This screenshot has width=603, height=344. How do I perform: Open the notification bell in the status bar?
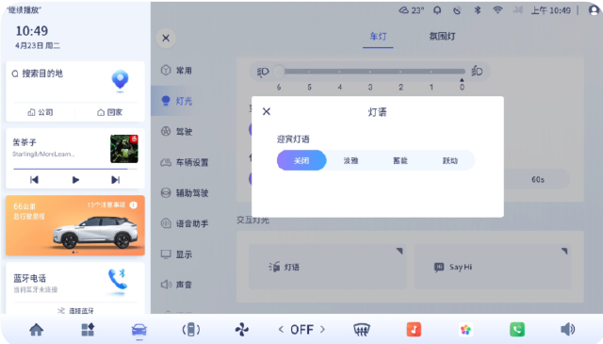(437, 10)
